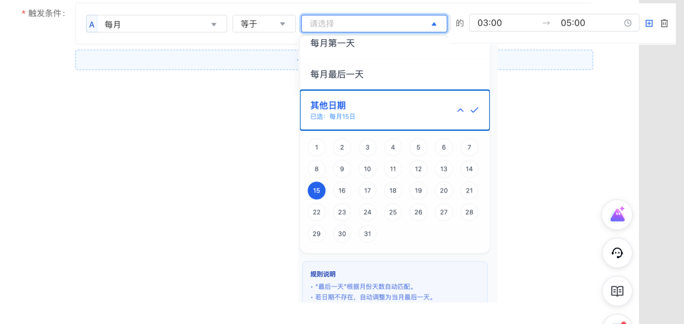Select day 24 in the grid
Viewport: 684px width, 324px height.
(368, 212)
